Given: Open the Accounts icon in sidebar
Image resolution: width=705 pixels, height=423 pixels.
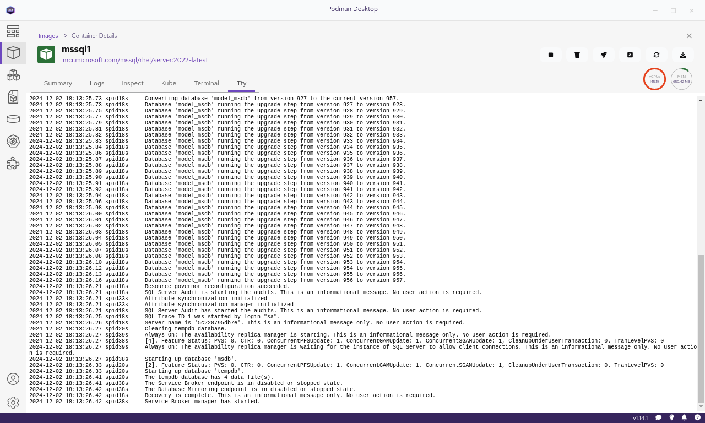Looking at the screenshot, I should [x=13, y=379].
